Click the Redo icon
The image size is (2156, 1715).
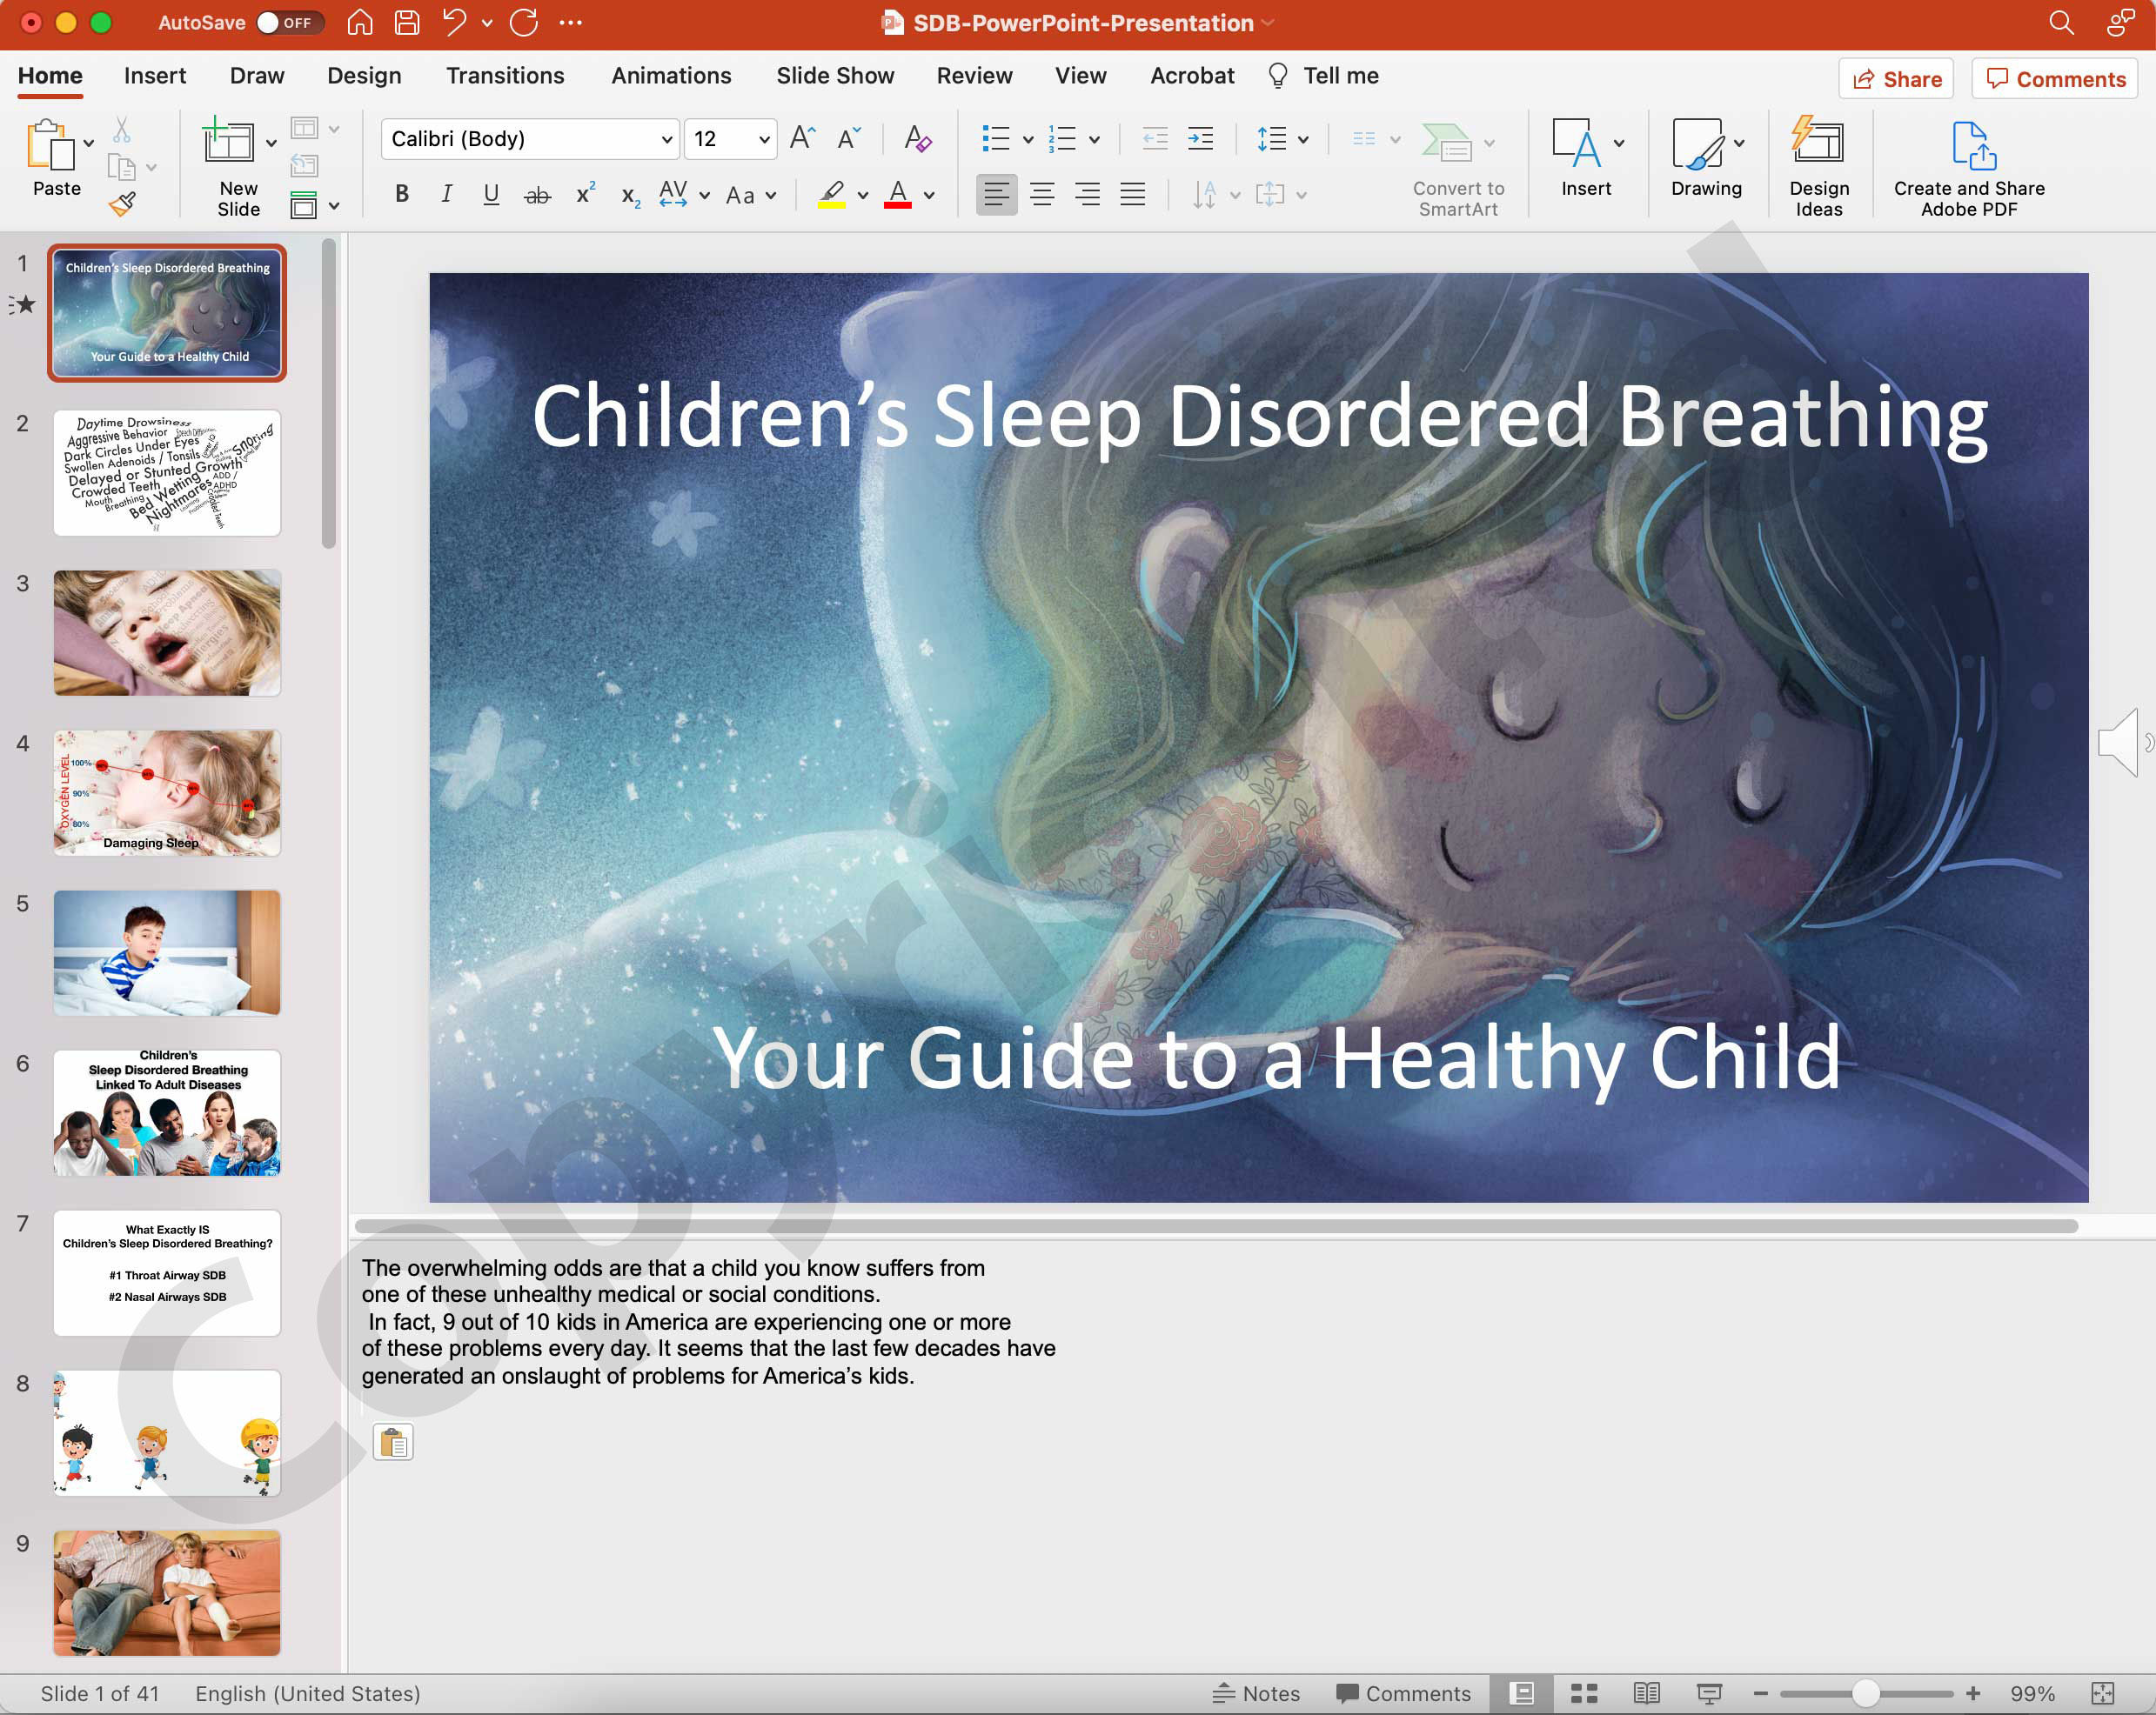(524, 23)
